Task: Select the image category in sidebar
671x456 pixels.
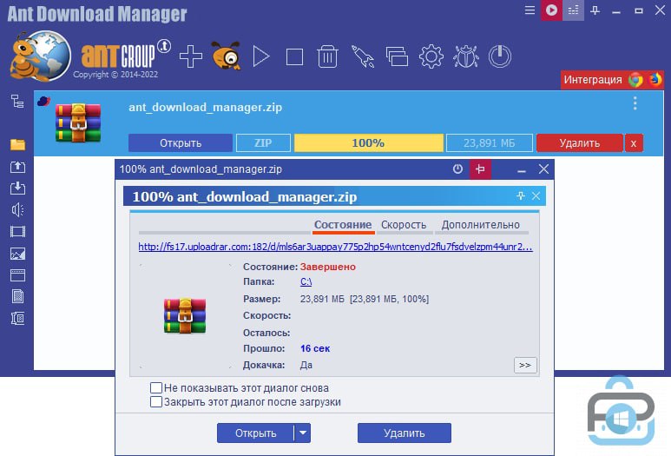Action: pos(17,254)
